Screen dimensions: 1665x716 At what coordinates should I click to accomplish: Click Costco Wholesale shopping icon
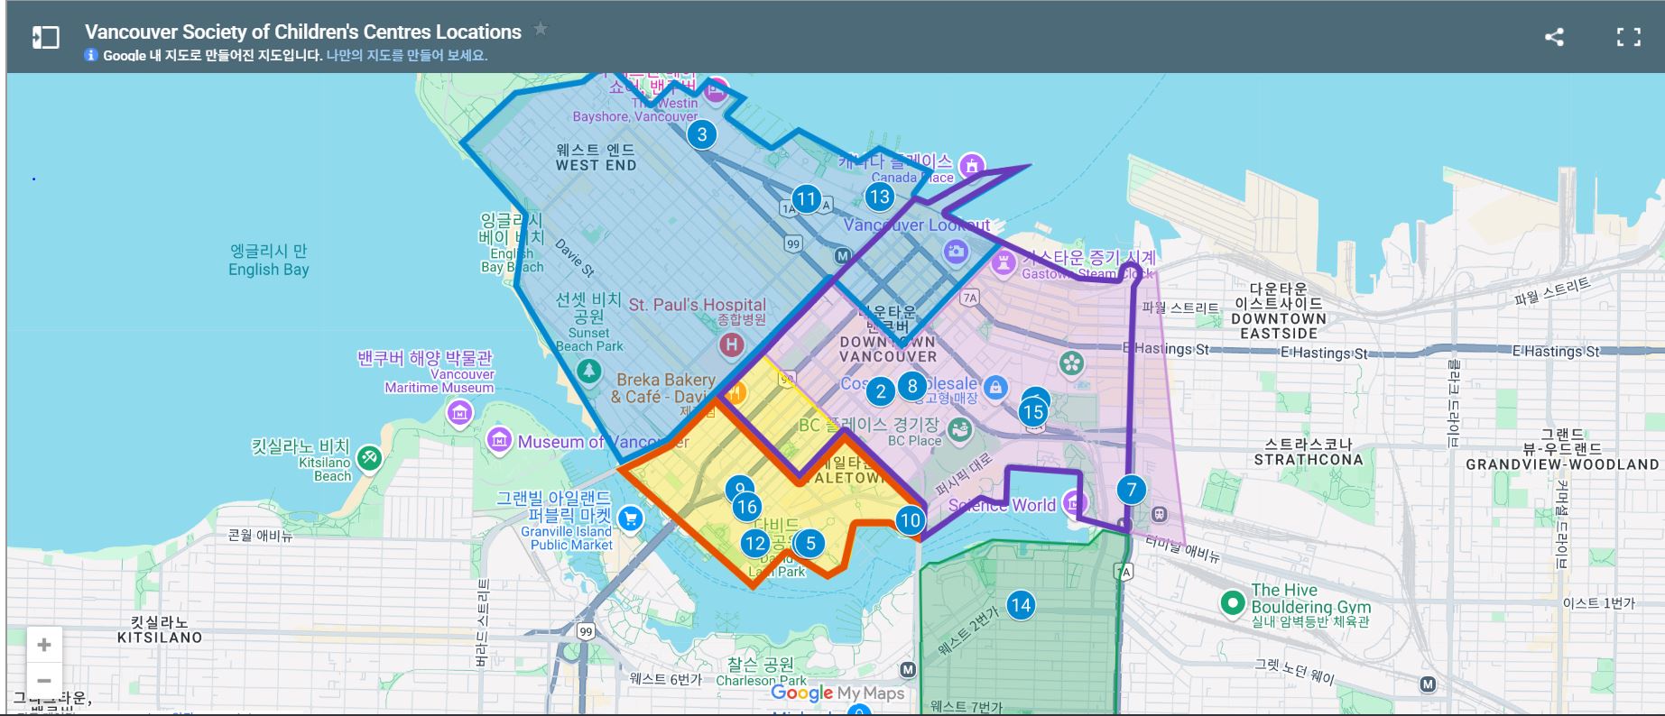pyautogui.click(x=994, y=388)
